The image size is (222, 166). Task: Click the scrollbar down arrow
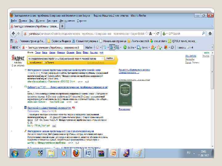point(212,146)
